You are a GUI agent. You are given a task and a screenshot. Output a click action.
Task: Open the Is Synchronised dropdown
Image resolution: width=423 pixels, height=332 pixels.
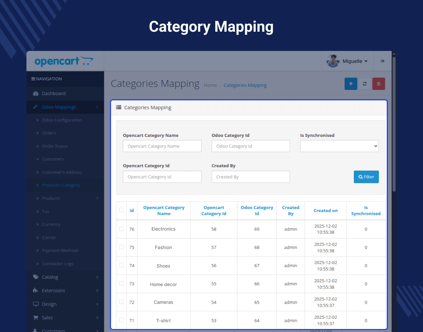coord(340,146)
